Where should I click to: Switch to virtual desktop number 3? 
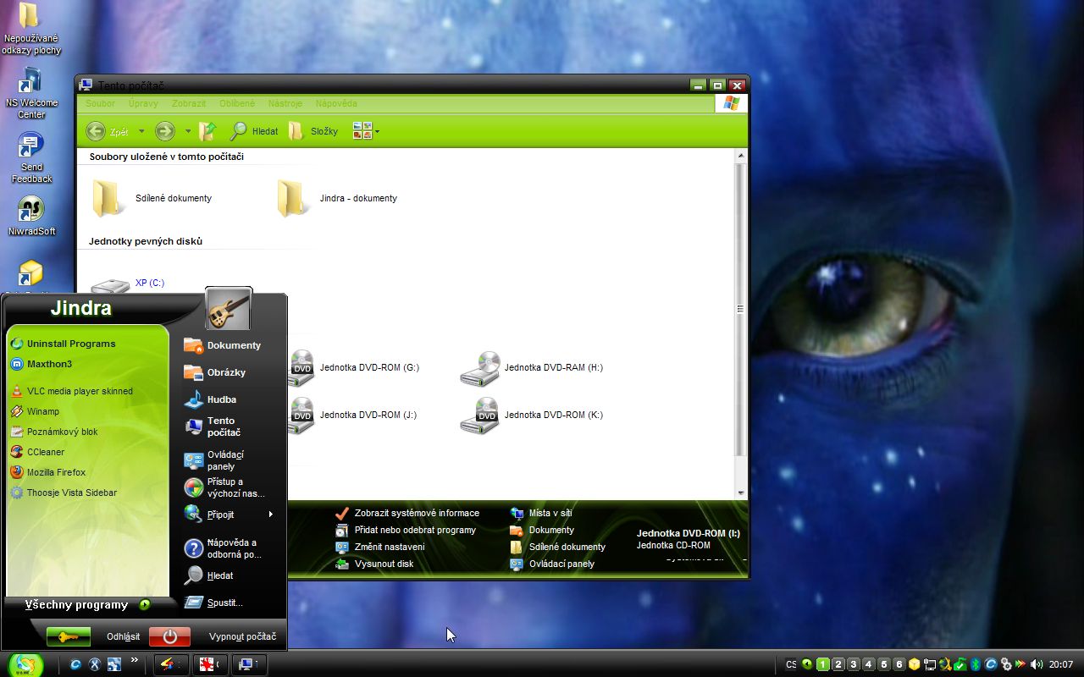tap(853, 664)
